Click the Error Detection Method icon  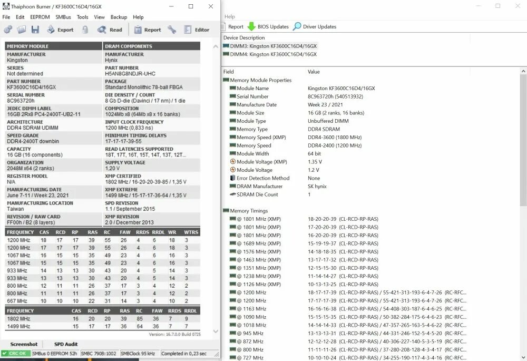tap(232, 178)
